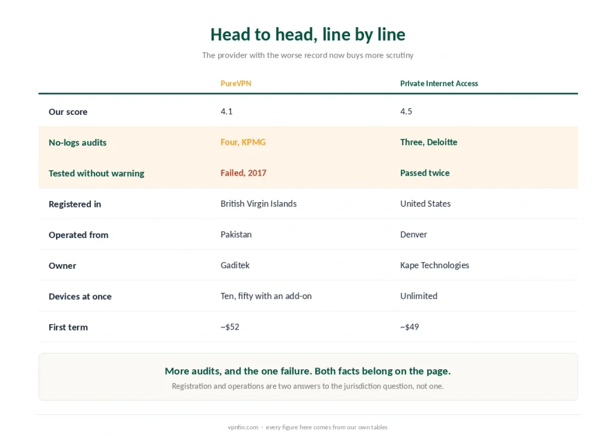This screenshot has width=616, height=436.
Task: Click the 'British Virgin Islands' cell
Action: [259, 204]
